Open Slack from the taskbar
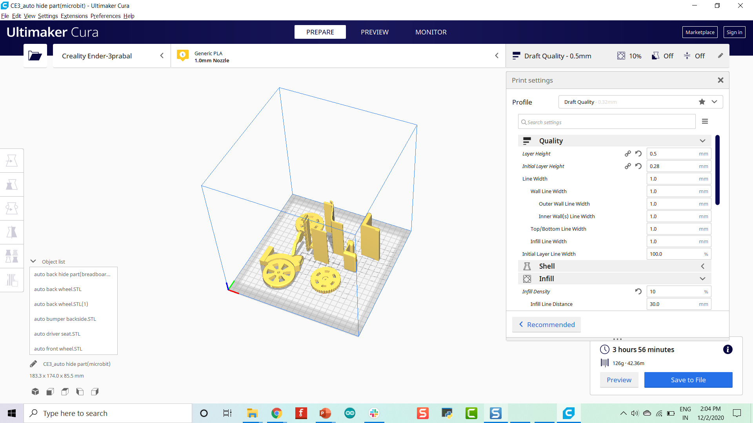This screenshot has height=423, width=753. (374, 413)
